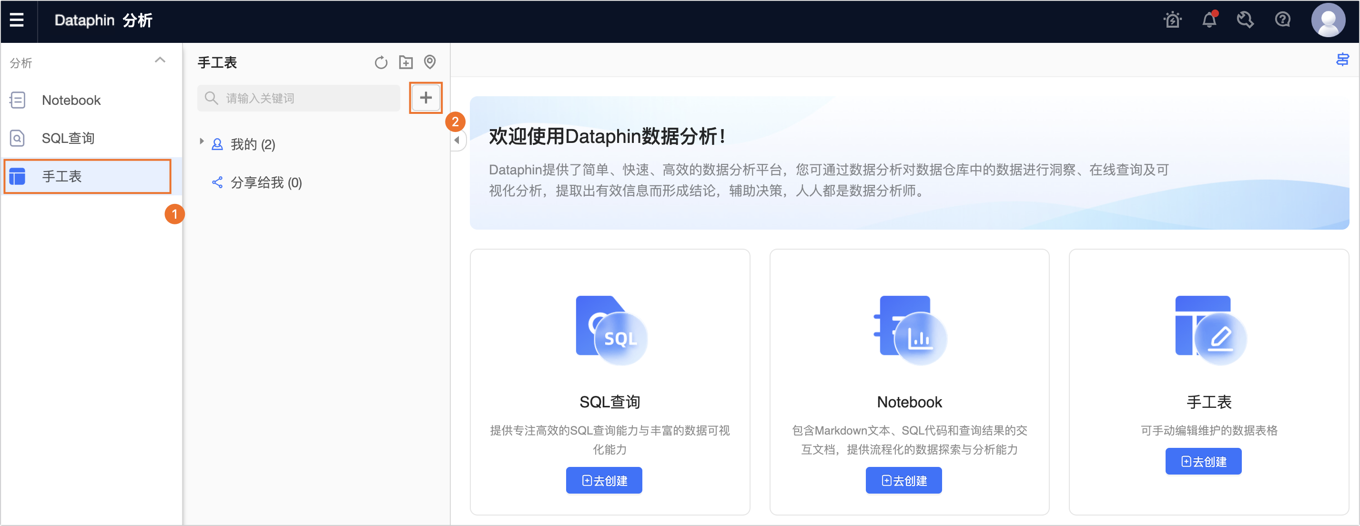The image size is (1360, 526).
Task: Click the locate pin icon
Action: (430, 62)
